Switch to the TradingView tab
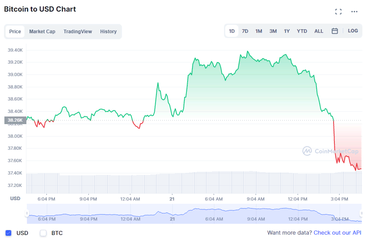 point(78,32)
